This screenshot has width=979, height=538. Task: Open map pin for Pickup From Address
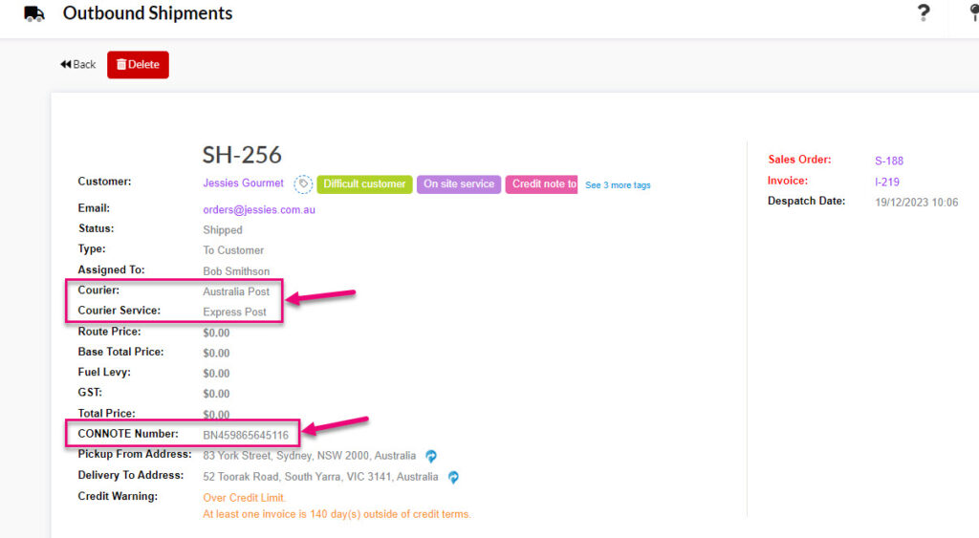point(431,456)
